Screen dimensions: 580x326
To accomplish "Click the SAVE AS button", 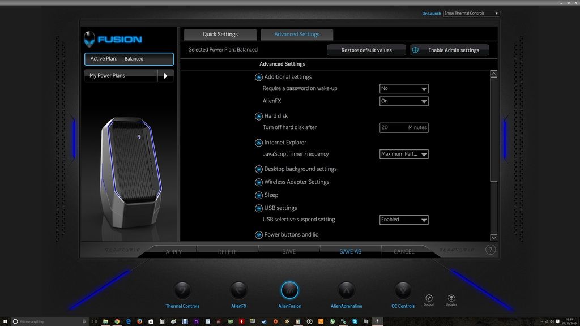I will [x=350, y=252].
